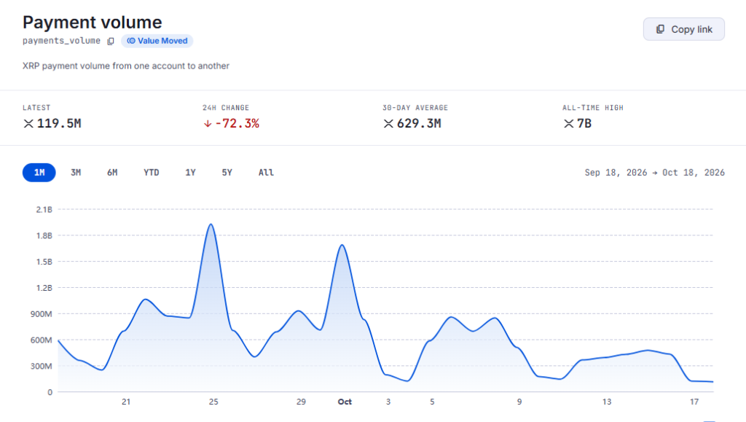Click the 900M y-axis label
Screen dimensions: 746x422
[x=42, y=314]
